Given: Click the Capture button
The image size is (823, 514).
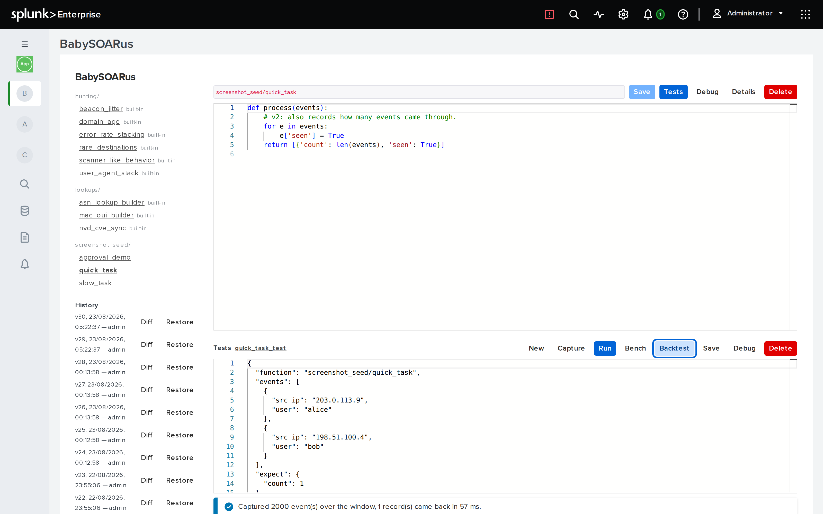Looking at the screenshot, I should coord(571,348).
